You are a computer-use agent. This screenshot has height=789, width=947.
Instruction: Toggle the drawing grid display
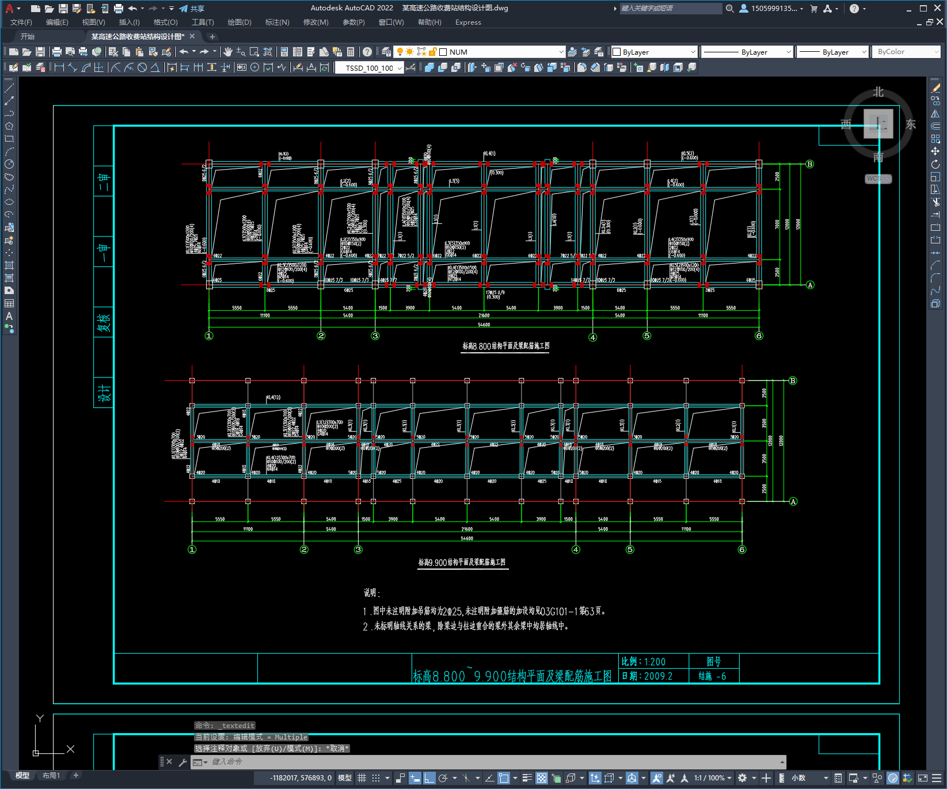[x=362, y=778]
